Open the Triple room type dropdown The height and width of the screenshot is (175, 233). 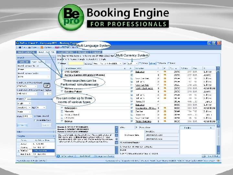pyautogui.click(x=24, y=112)
